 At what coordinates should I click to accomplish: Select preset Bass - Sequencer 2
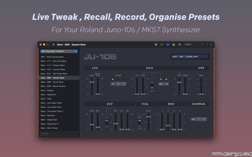click(x=59, y=124)
